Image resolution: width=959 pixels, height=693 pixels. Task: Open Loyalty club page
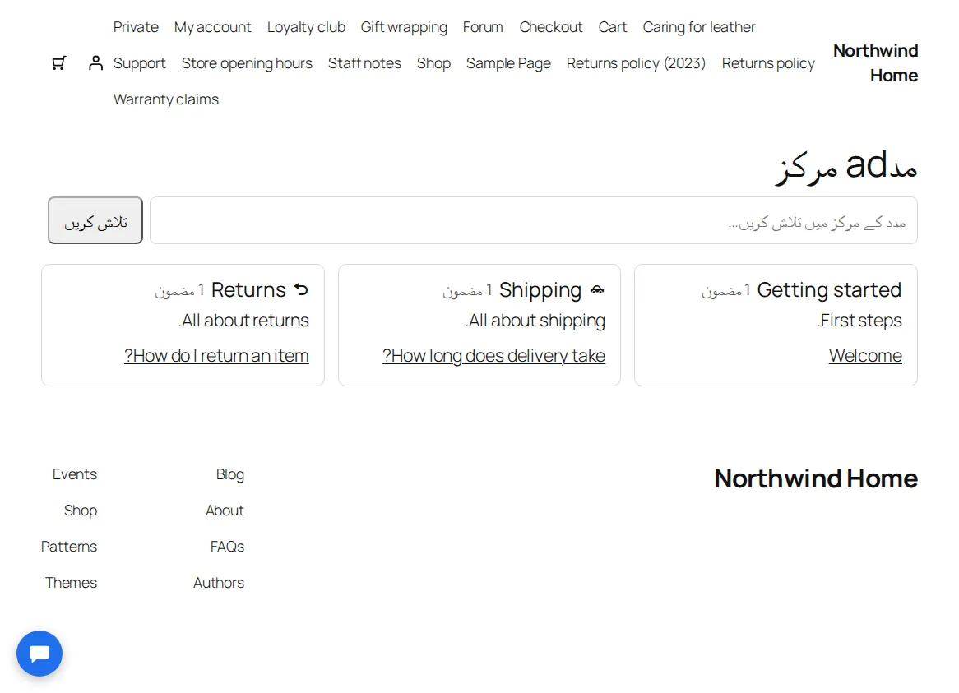[307, 27]
